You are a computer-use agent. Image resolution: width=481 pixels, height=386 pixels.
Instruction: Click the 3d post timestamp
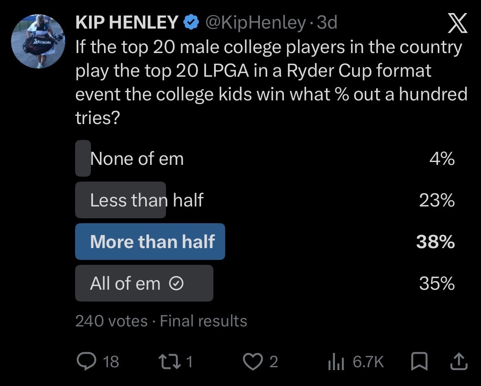(x=327, y=22)
